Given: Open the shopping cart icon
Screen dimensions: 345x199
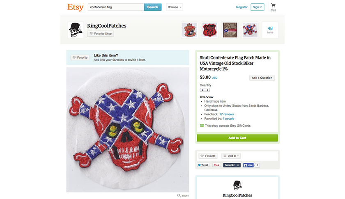Looking at the screenshot, I should [273, 6].
